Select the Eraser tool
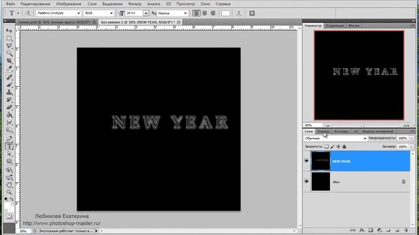Viewport: 419px width, 235px height. [9, 107]
